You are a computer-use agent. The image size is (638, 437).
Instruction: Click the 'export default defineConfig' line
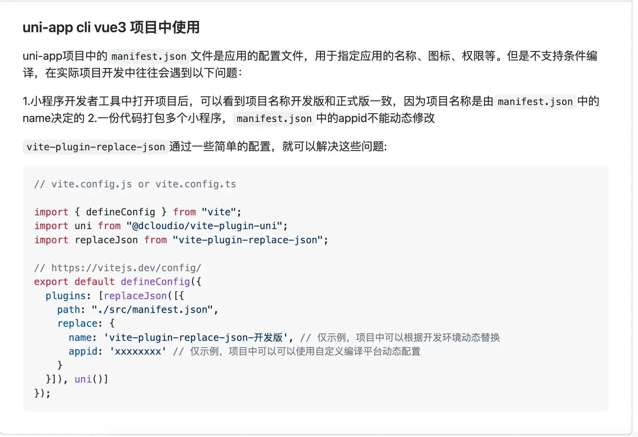coord(118,281)
